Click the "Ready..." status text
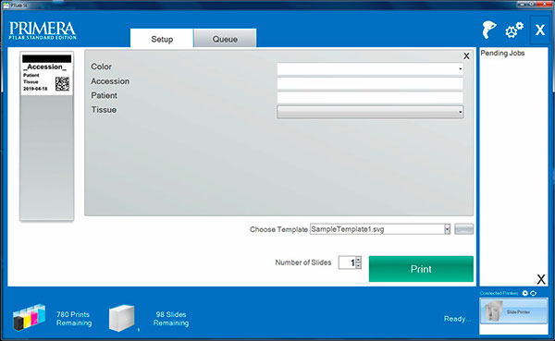This screenshot has width=555, height=341. [x=457, y=319]
